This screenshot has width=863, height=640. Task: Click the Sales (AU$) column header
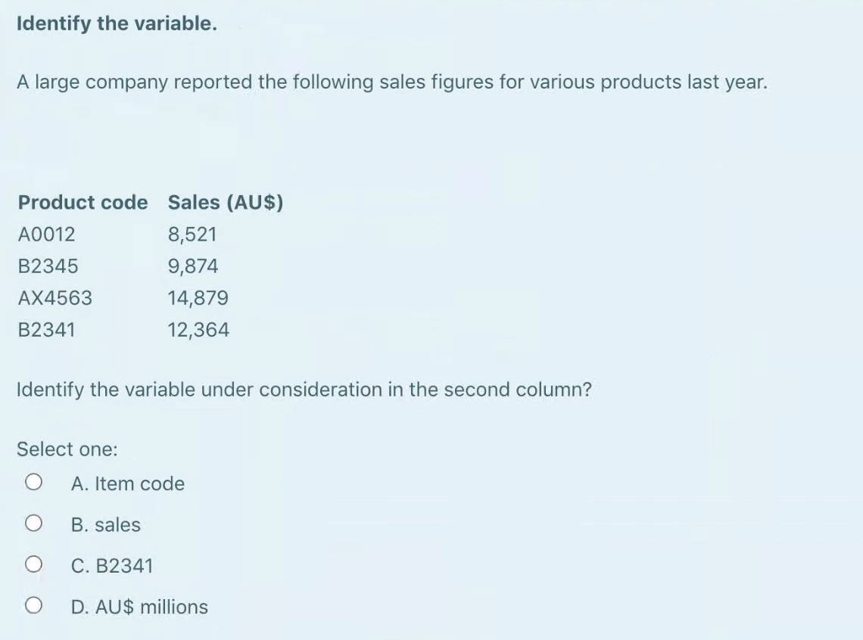226,203
